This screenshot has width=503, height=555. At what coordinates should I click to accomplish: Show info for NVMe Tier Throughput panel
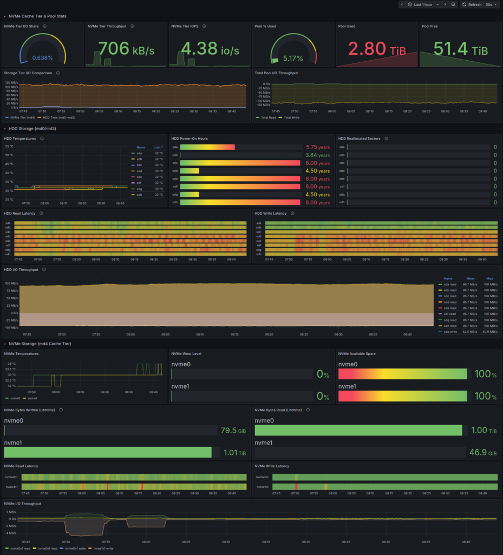[x=132, y=25]
